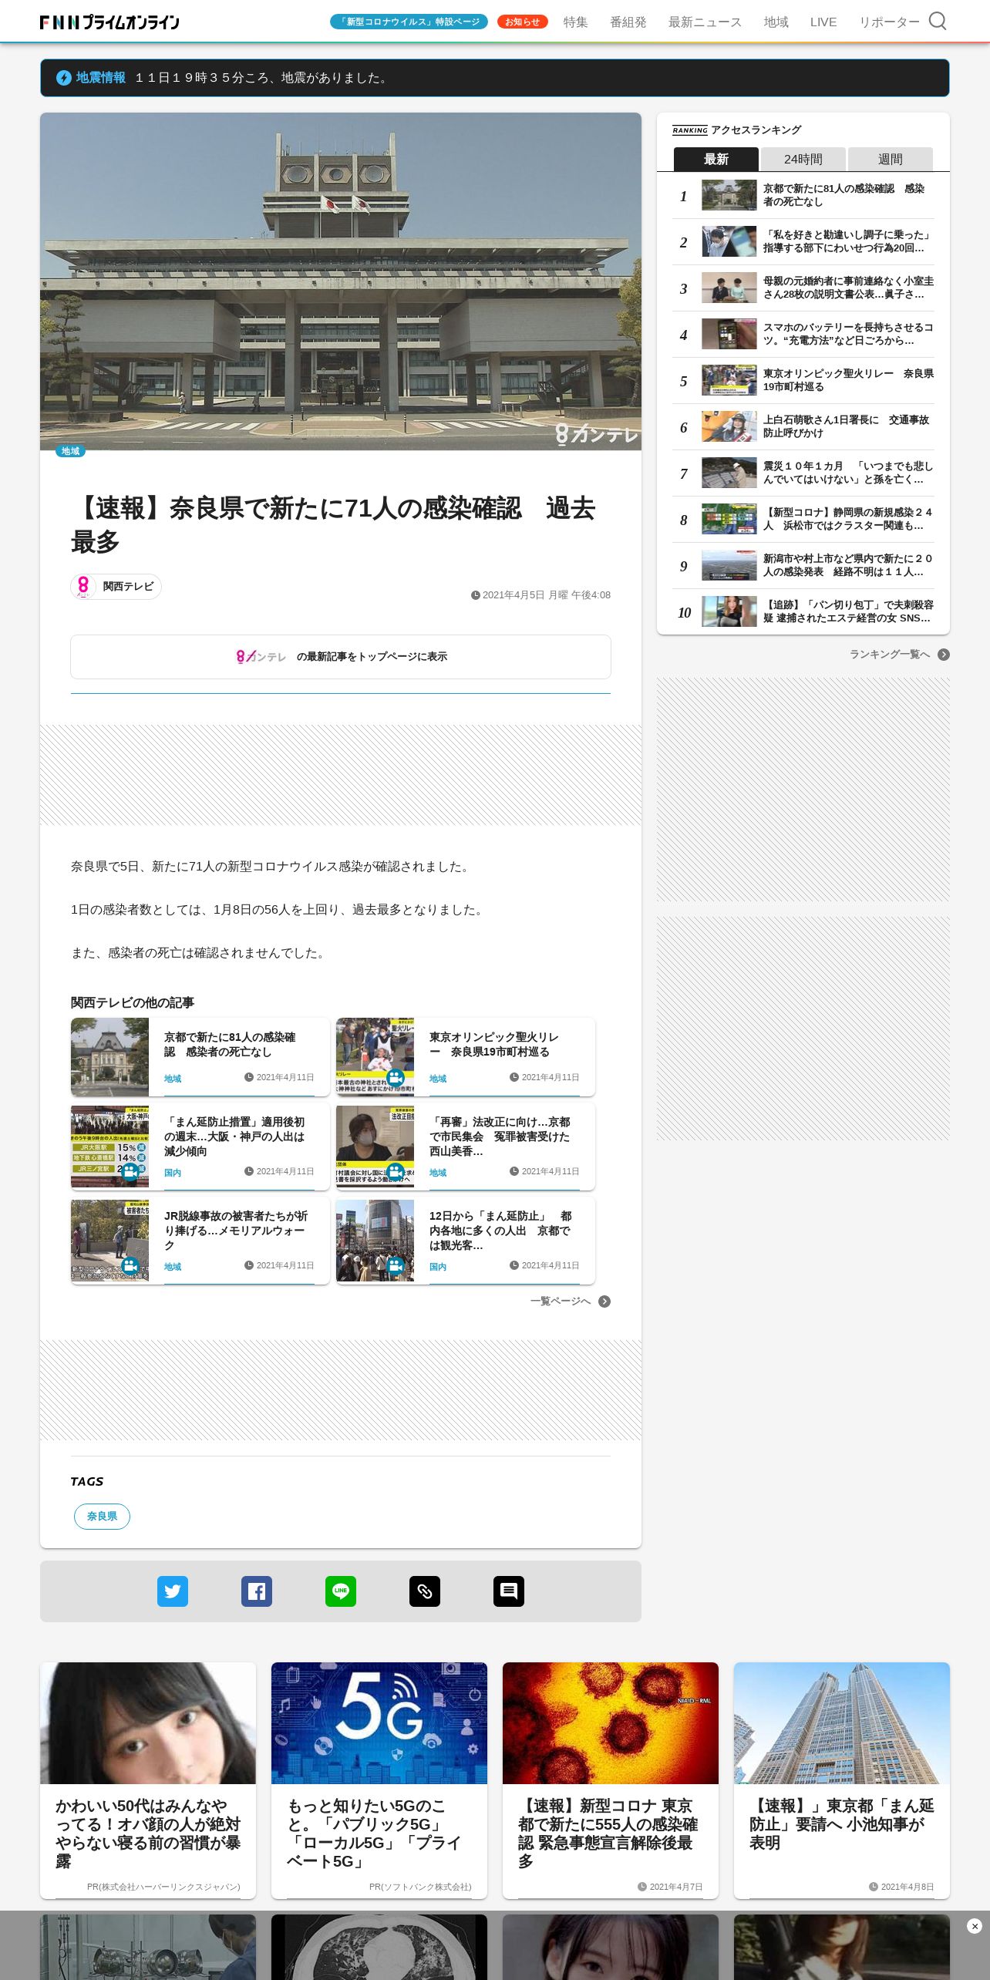Screen dimensions: 990x1980
Task: Open related card 東京オリンピック聖火リレー
Action: 466,1057
